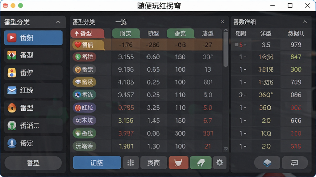Image resolution: width=316 pixels, height=177 pixels.
Task: Toggle the grey dot in the 5 - row
Action: pyautogui.click(x=236, y=45)
